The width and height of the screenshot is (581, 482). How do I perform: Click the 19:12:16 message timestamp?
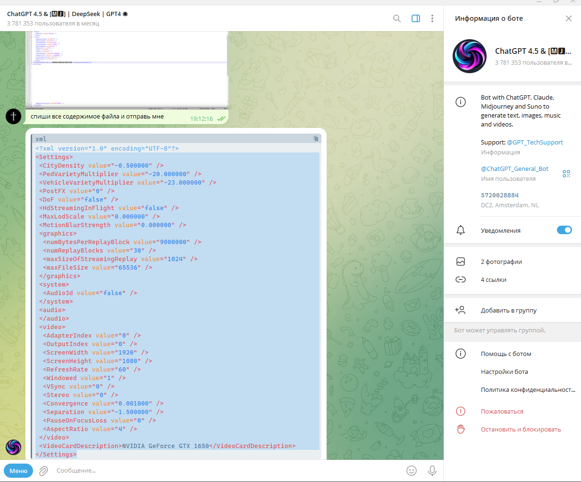(202, 119)
